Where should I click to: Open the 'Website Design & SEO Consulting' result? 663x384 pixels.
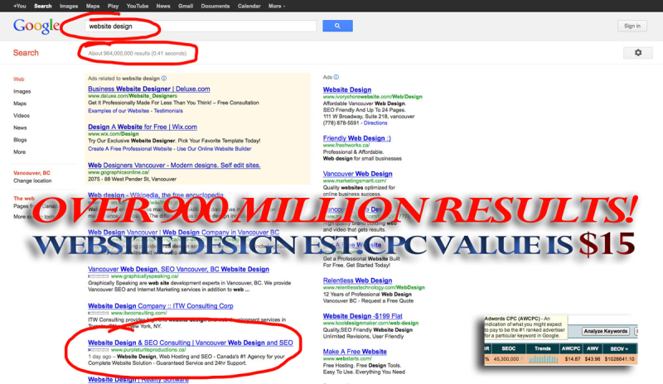tap(191, 343)
